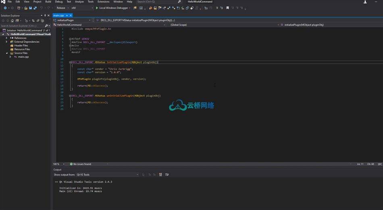Viewport: 383px width, 210px height.
Task: Open the 100 % zoom level dropdown
Action: (x=64, y=164)
